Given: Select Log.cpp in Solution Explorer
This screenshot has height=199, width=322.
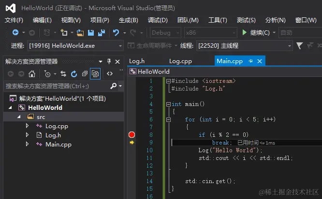Looking at the screenshot, I should (57, 126).
